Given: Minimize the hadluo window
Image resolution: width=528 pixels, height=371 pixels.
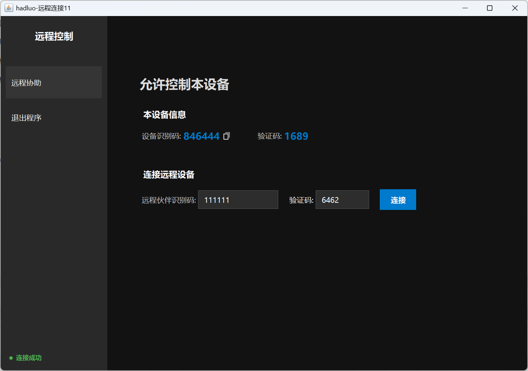Looking at the screenshot, I should click(465, 8).
